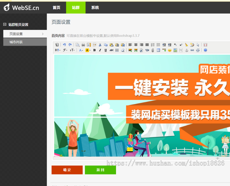This screenshot has height=186, width=230.
Task: Open the font family dropdown
Action: (65, 50)
